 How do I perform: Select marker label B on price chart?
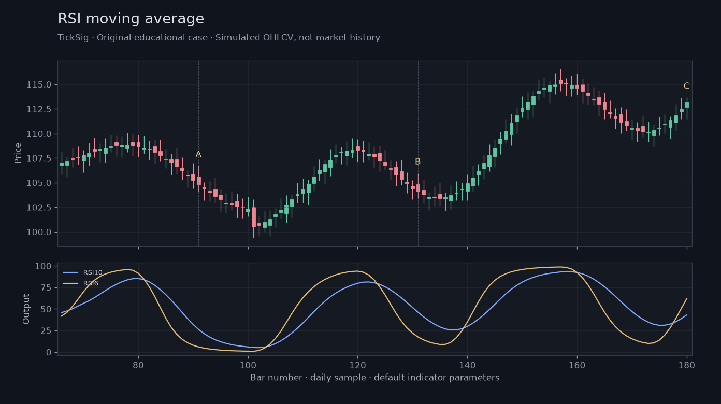418,162
